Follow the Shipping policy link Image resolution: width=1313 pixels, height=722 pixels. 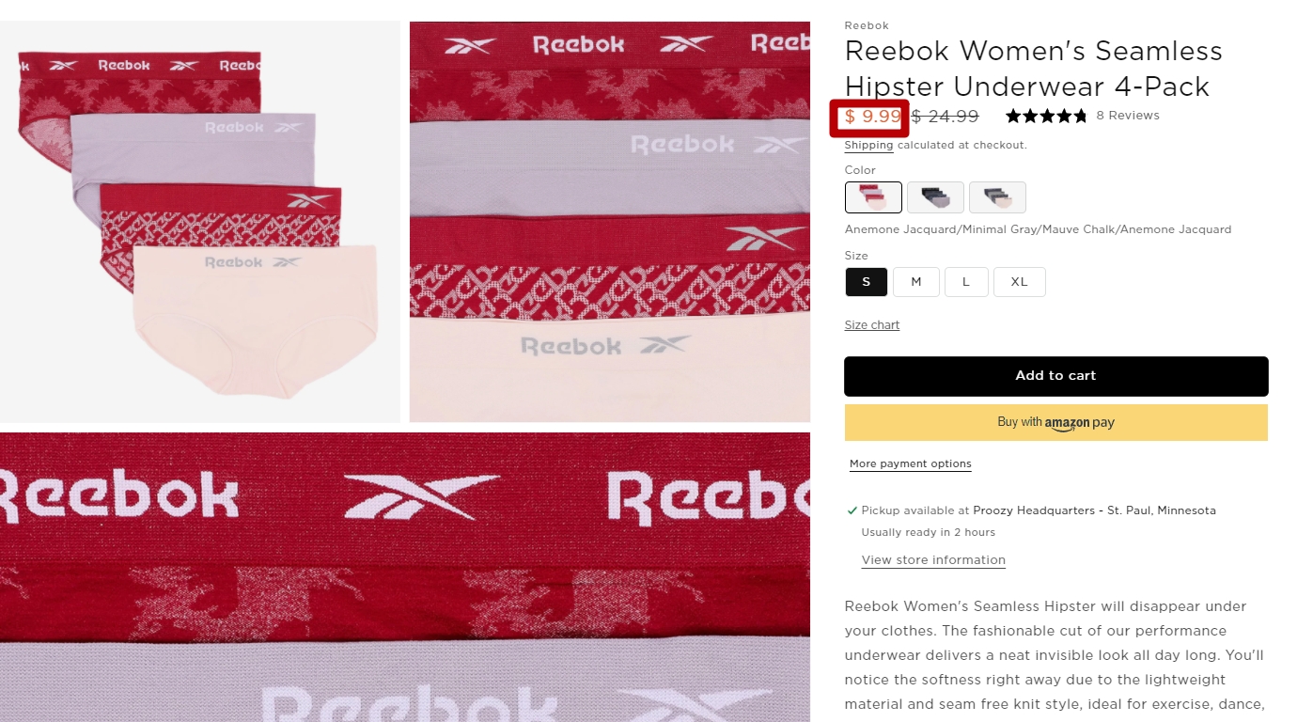[869, 146]
